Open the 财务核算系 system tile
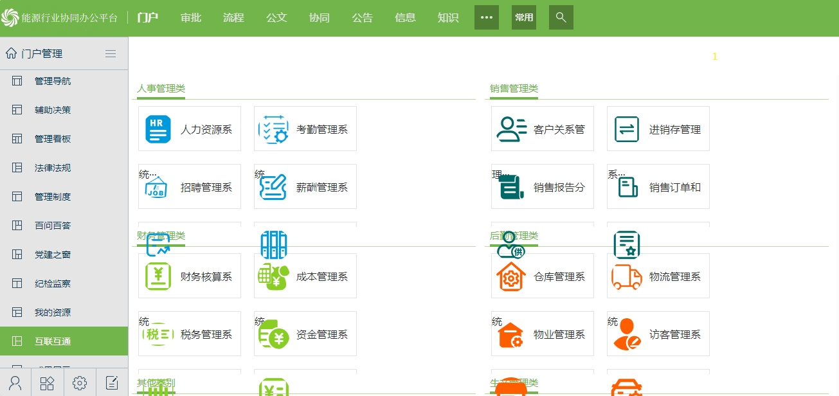 point(190,276)
